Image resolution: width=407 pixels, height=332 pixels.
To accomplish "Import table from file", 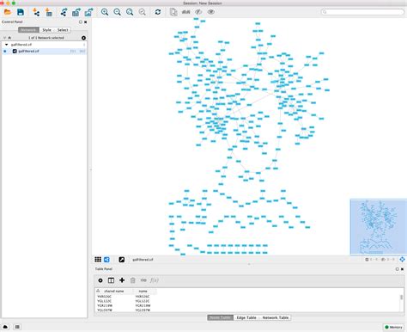I will (x=49, y=12).
